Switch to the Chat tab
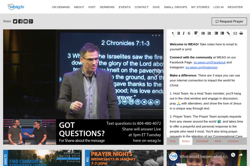 click(x=173, y=141)
